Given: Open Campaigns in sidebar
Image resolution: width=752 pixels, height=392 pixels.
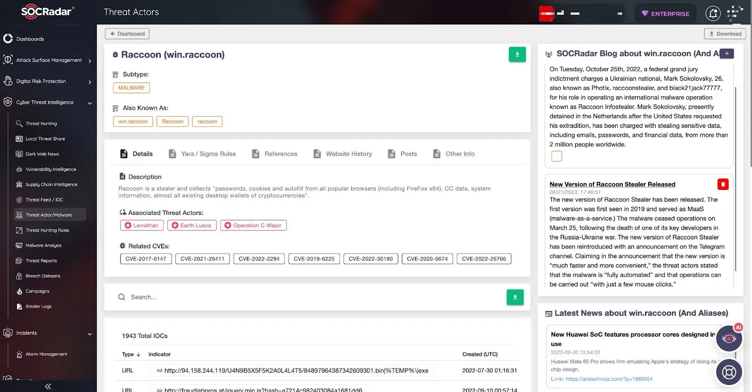Looking at the screenshot, I should click(38, 291).
